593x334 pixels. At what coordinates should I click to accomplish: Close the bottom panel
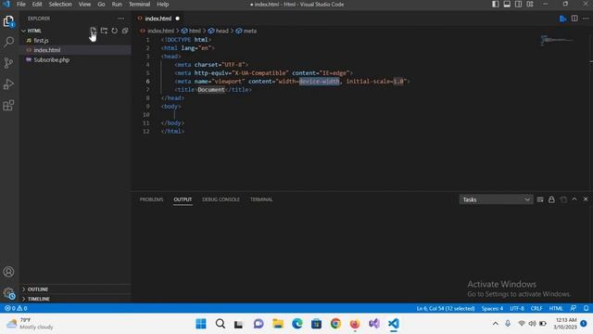(x=586, y=199)
